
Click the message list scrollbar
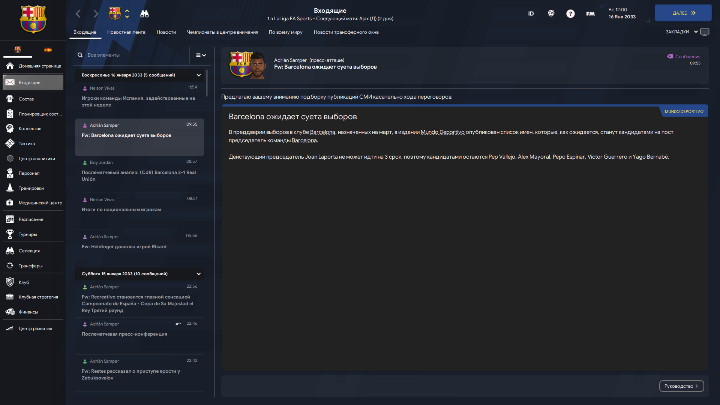point(207,83)
